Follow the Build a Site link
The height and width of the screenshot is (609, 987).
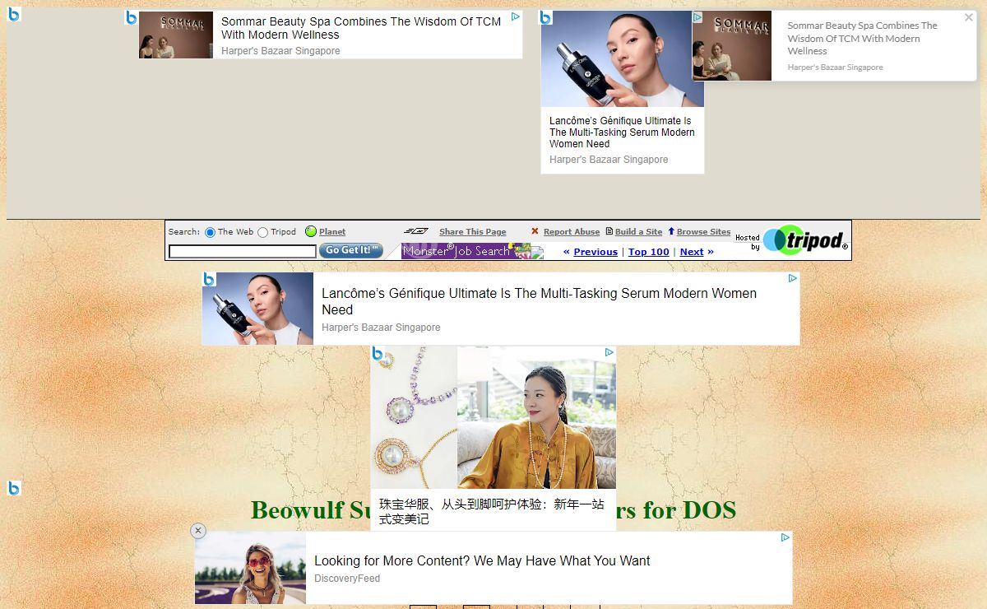tap(639, 232)
